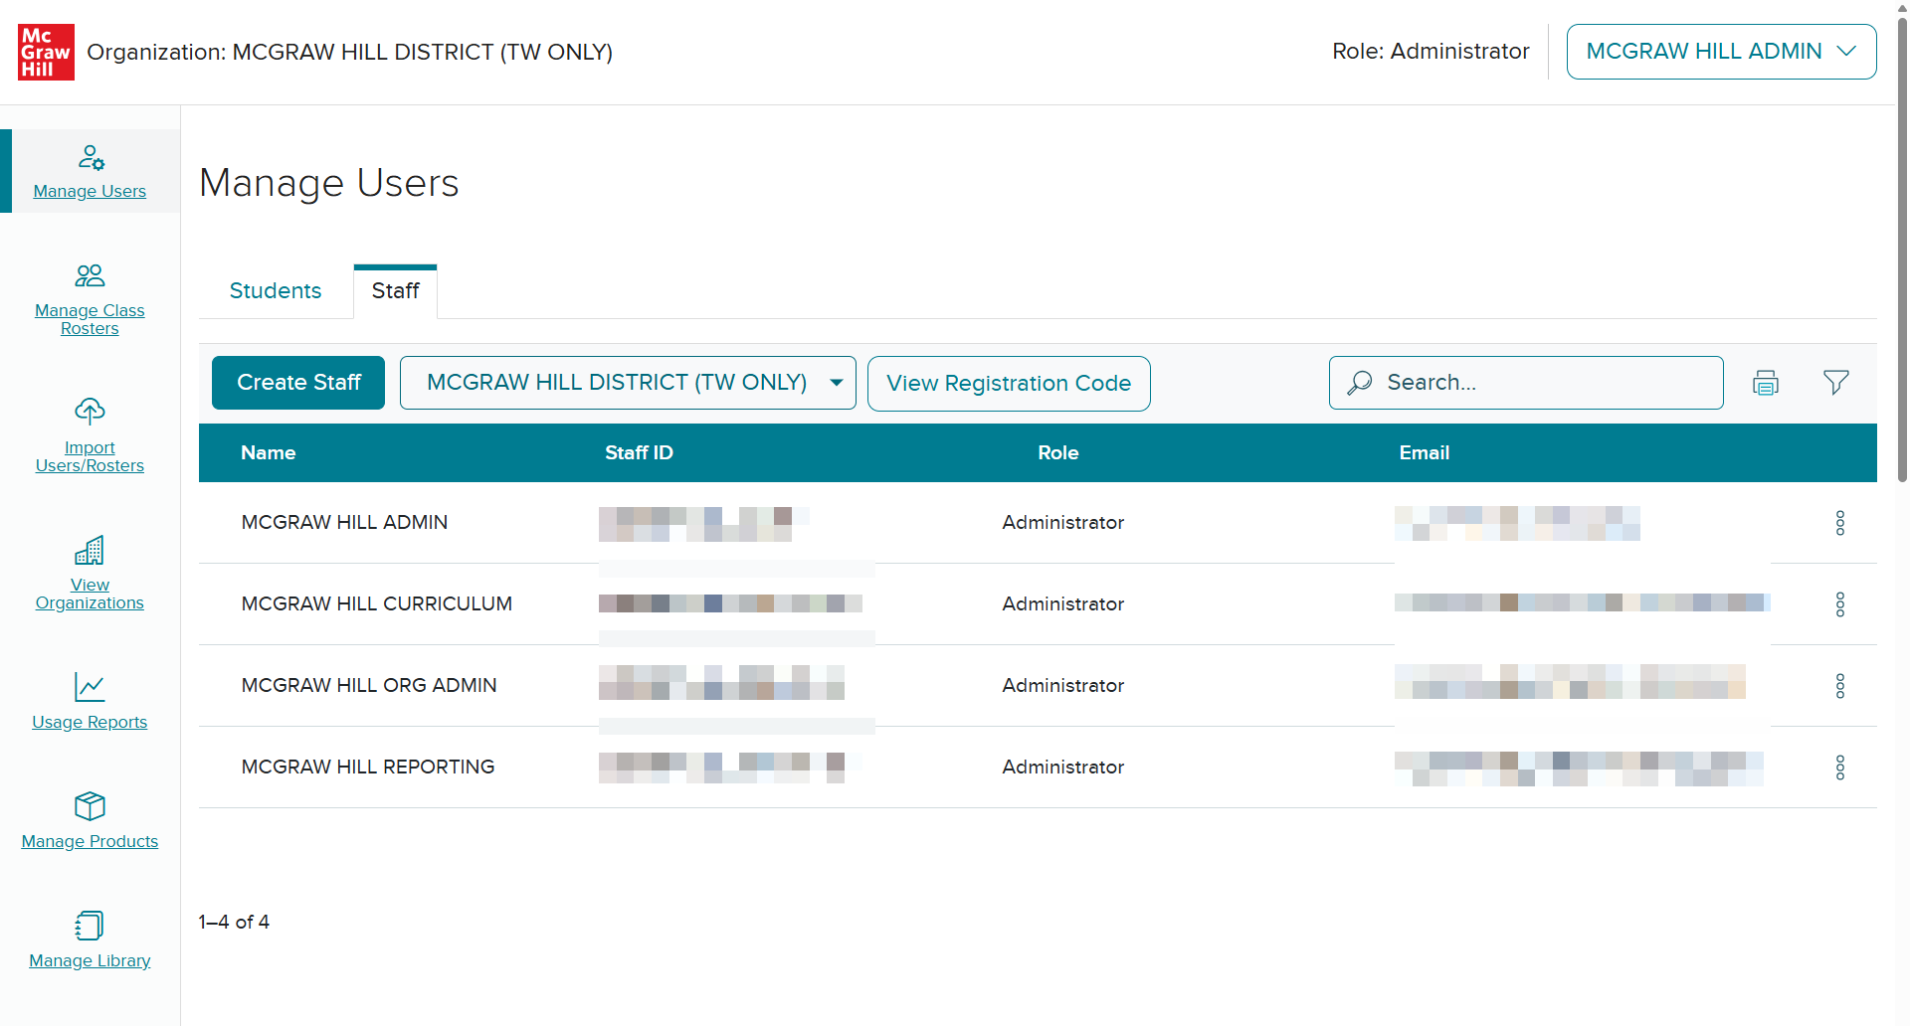Open View Organizations building icon
The height and width of the screenshot is (1026, 1910).
(90, 550)
